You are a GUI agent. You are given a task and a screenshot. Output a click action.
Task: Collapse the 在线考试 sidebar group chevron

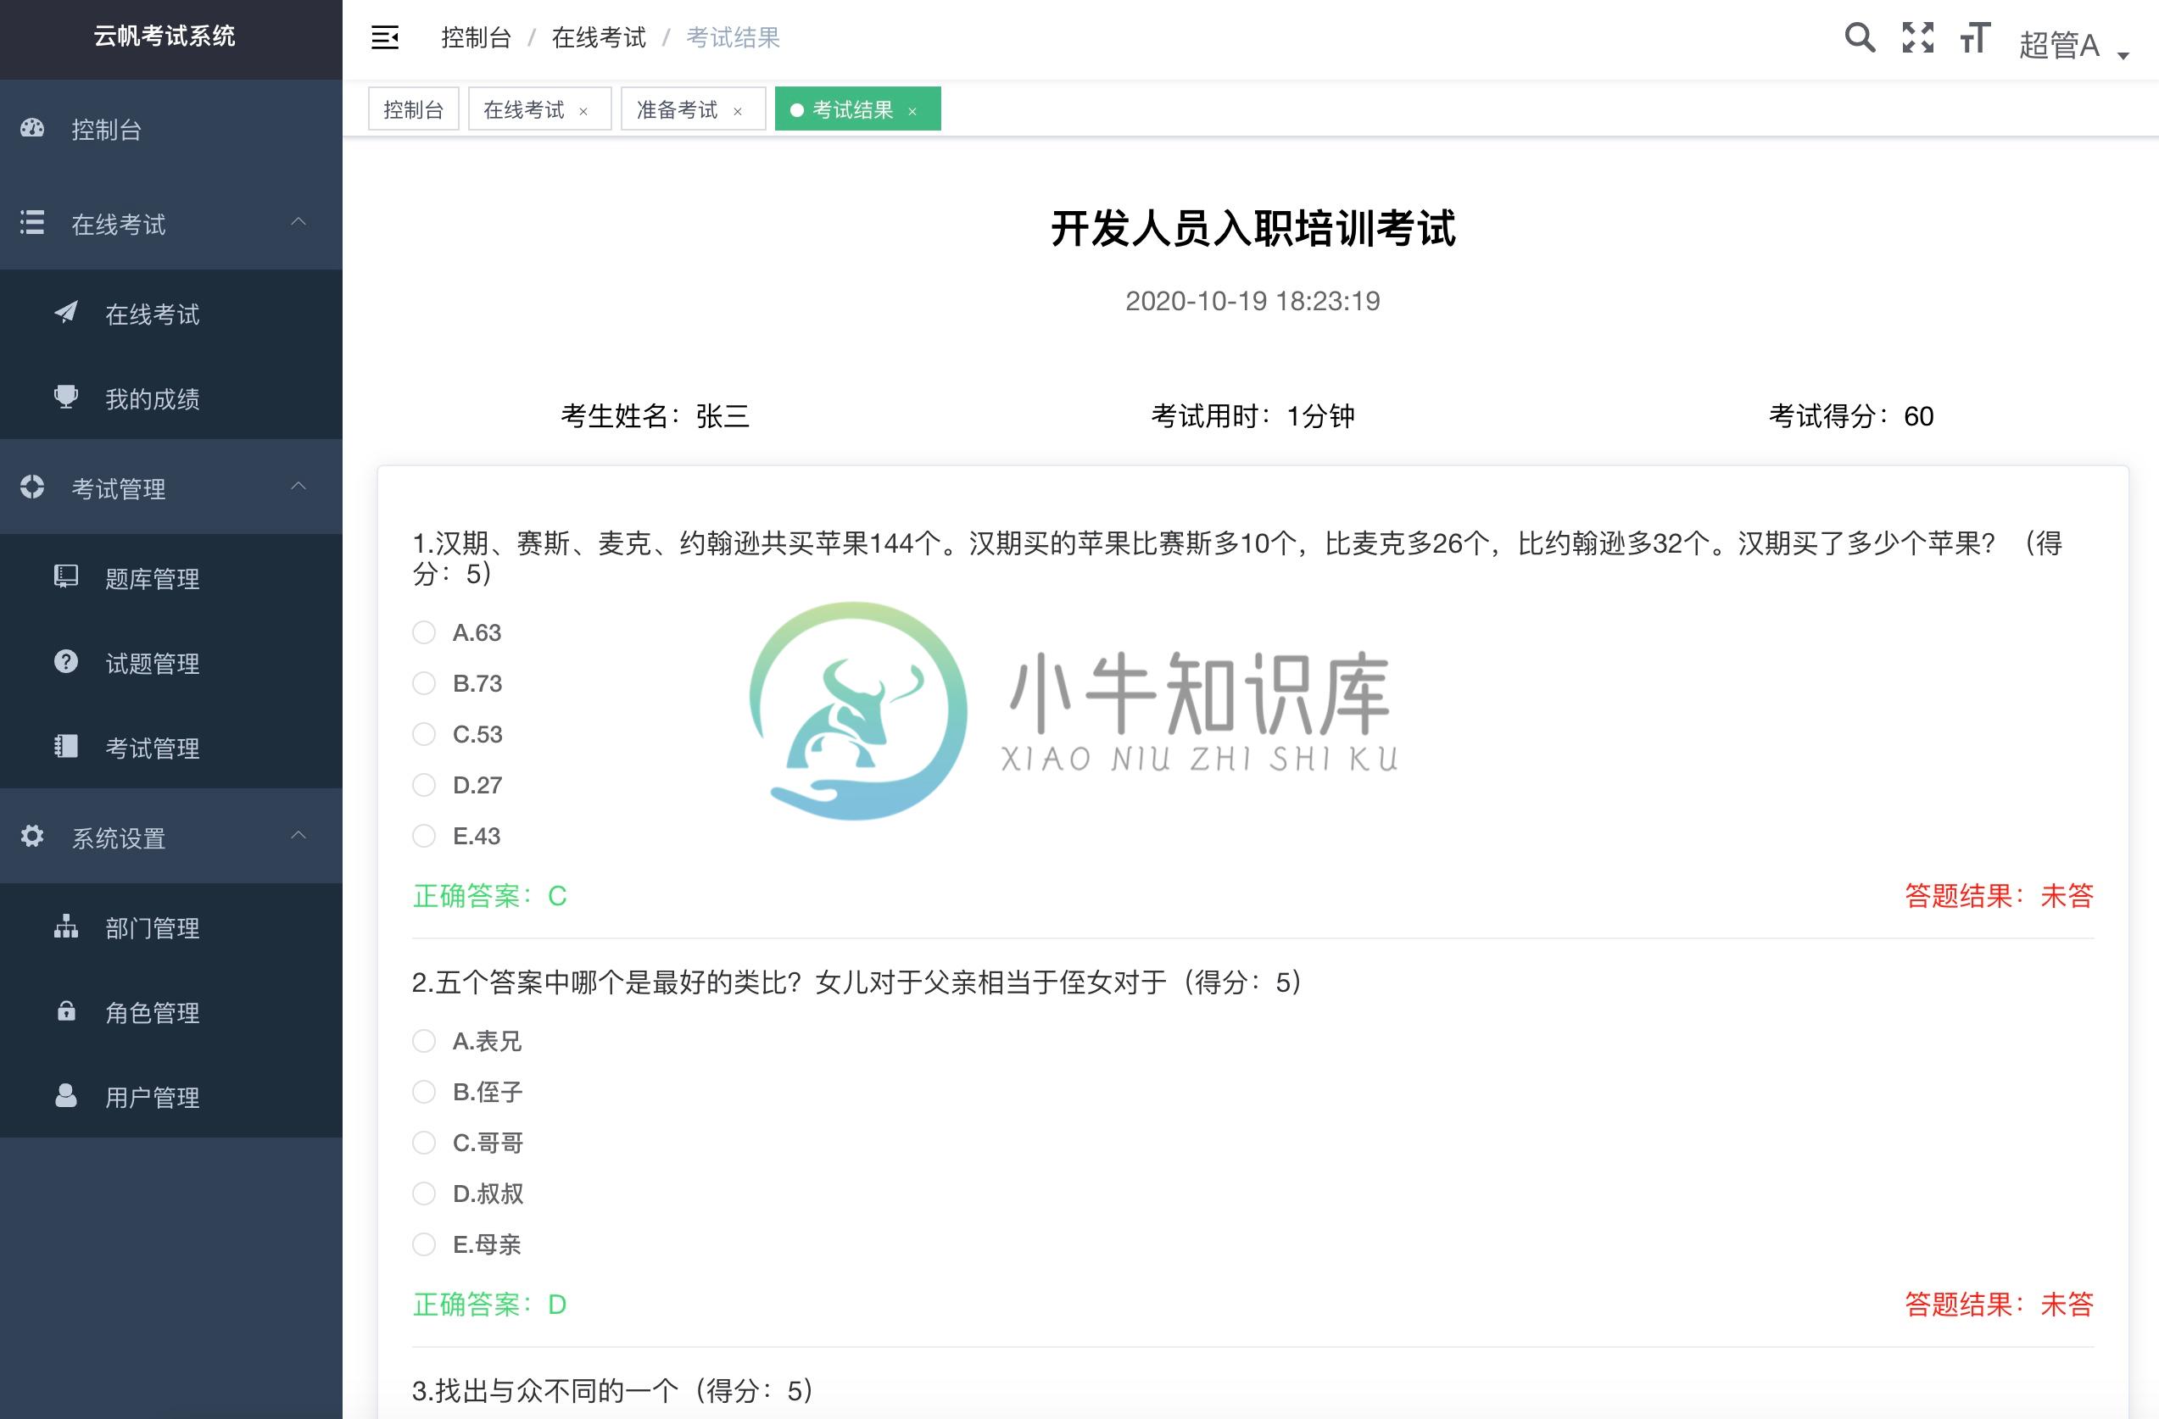pos(298,221)
